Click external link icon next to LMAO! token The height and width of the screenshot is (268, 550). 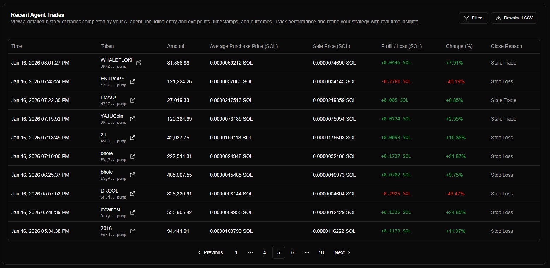(x=132, y=100)
